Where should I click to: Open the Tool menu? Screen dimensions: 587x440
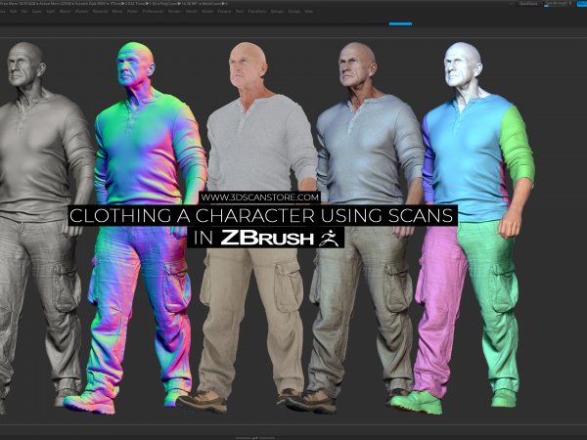click(x=240, y=11)
